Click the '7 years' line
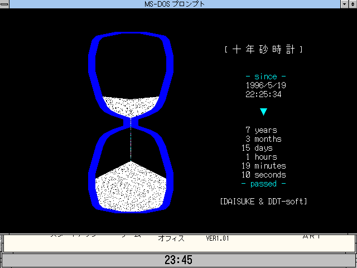The width and height of the screenshot is (357, 268). point(262,130)
